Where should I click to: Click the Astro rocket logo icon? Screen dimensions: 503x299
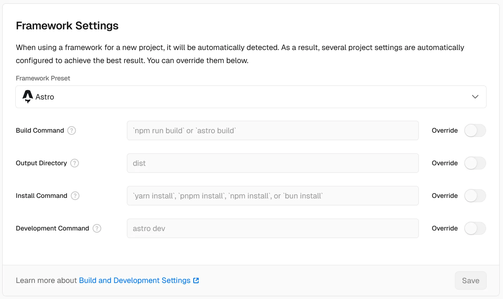(27, 97)
